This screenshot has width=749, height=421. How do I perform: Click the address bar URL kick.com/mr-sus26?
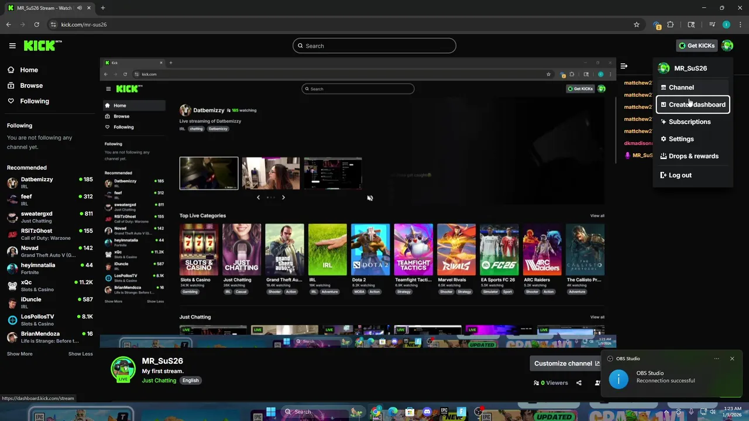coord(84,25)
